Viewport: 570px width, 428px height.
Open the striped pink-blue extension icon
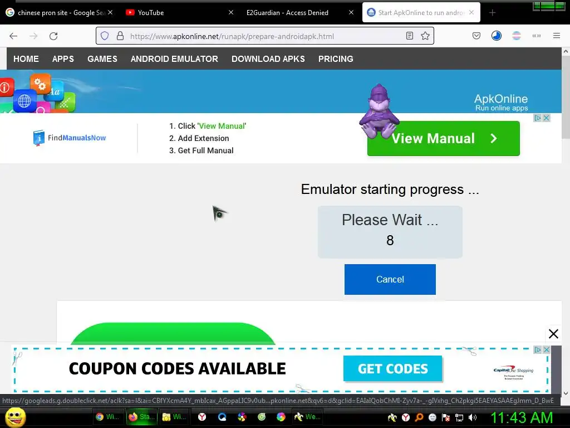coord(516,36)
